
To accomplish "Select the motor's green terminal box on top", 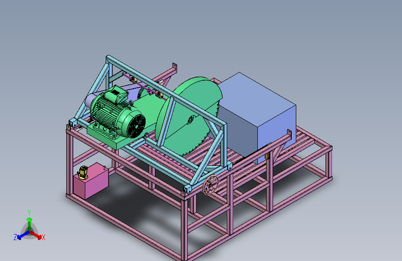I will (x=117, y=94).
